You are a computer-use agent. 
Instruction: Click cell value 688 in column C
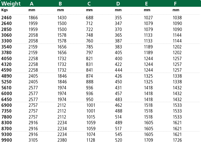point(90,18)
